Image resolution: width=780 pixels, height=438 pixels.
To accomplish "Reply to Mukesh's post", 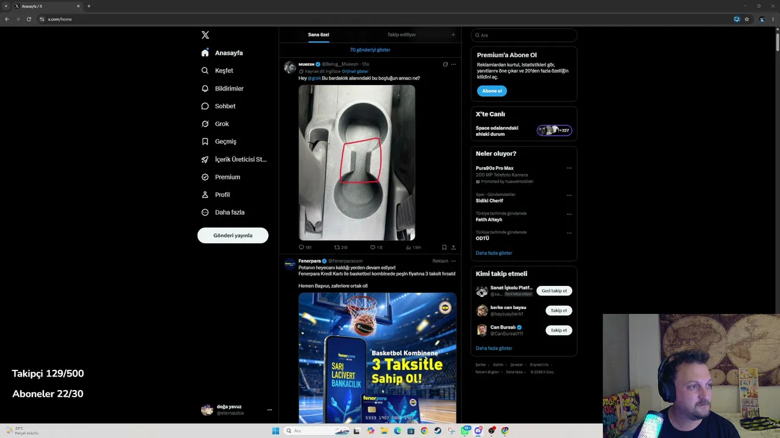I will click(x=305, y=248).
